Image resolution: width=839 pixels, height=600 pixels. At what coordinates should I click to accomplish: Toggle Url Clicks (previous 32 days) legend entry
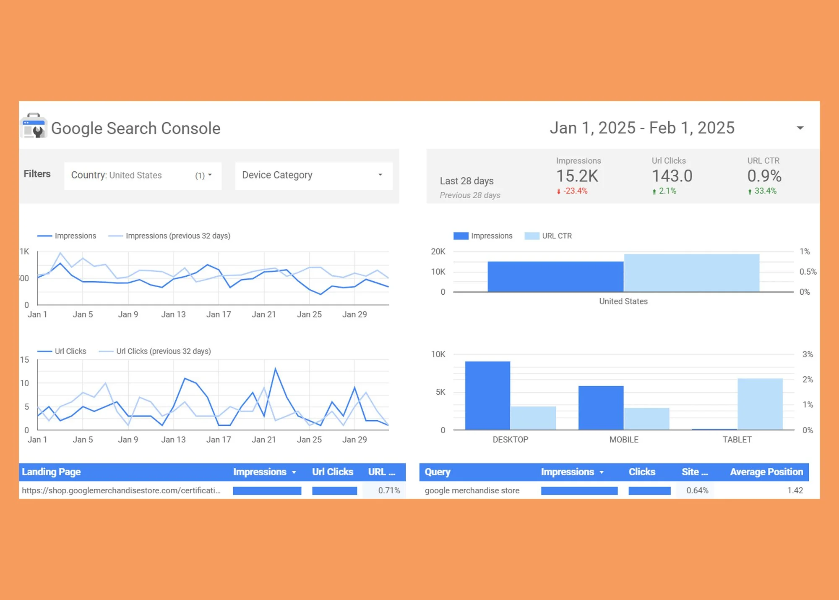coord(155,351)
